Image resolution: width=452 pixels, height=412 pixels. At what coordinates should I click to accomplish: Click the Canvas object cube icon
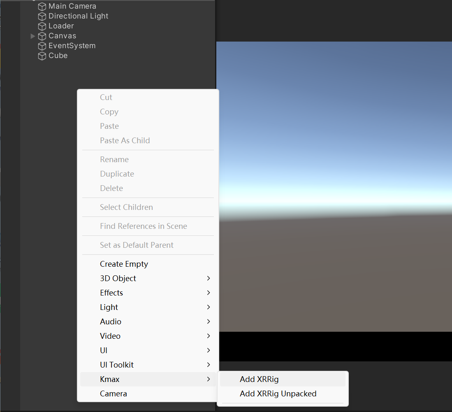tap(42, 36)
